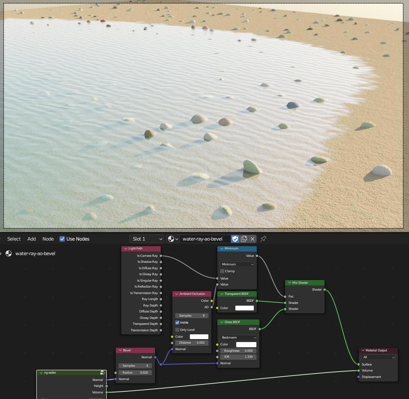Click material icon in the breadcrumb path
Screen dimensions: 409x399
(9, 253)
